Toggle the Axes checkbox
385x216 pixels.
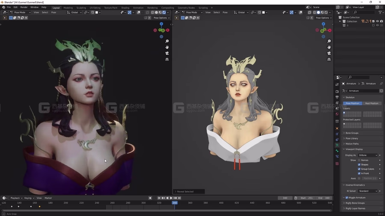(359, 178)
